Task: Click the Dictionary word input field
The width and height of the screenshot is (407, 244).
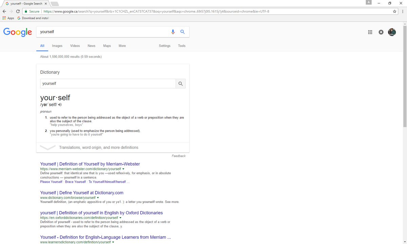Action: click(x=108, y=84)
